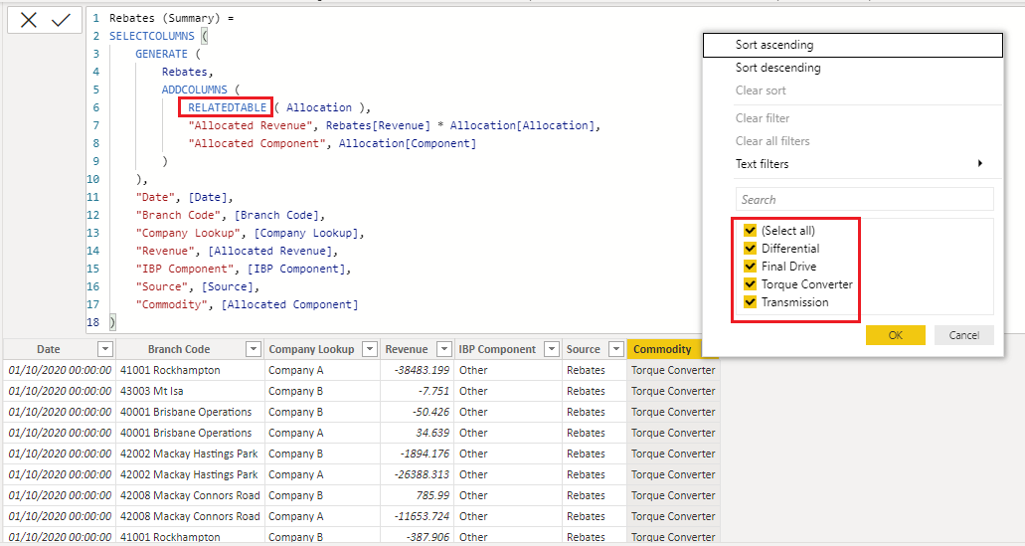Viewport: 1025px width, 546px height.
Task: Open the Source column filter dropdown
Action: (615, 349)
